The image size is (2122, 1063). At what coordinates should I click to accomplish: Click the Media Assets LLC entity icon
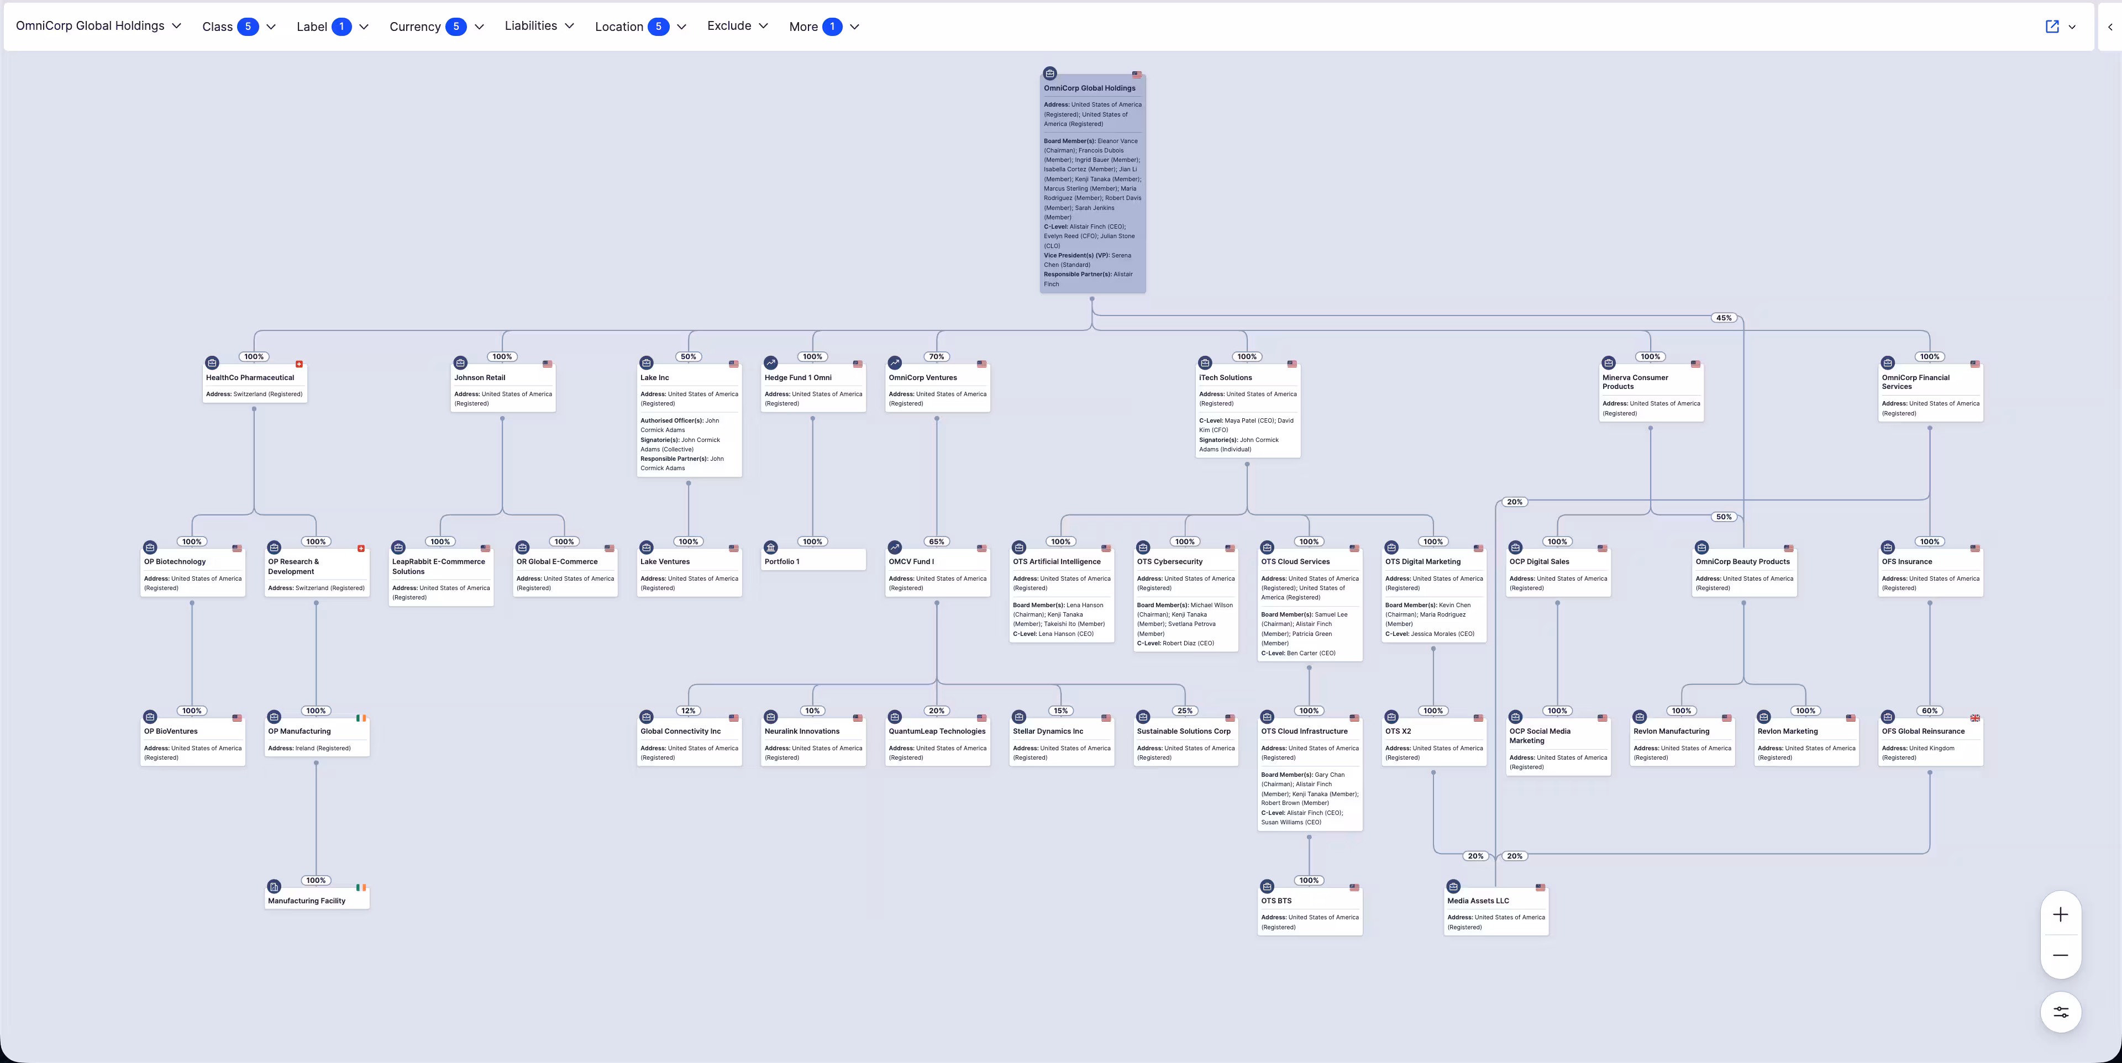[x=1453, y=887]
